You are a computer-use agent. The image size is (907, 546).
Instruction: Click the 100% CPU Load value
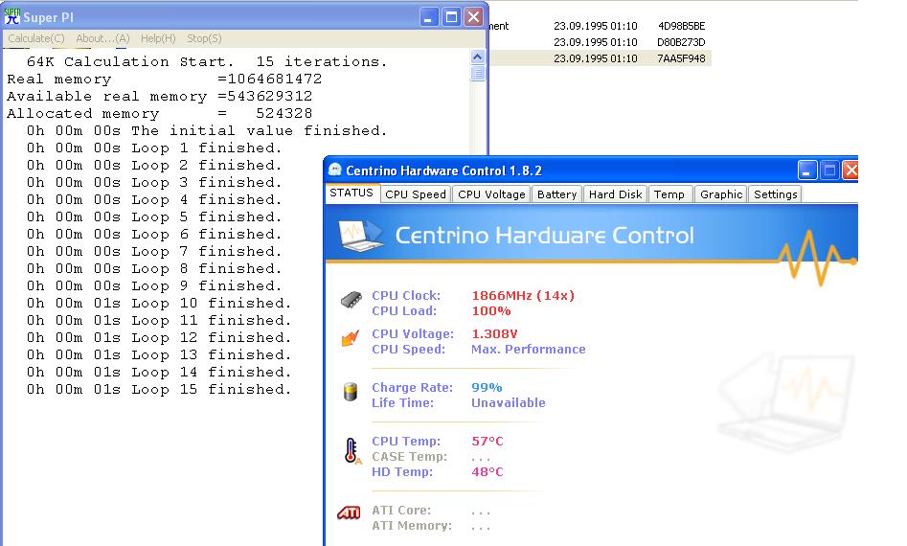(491, 311)
